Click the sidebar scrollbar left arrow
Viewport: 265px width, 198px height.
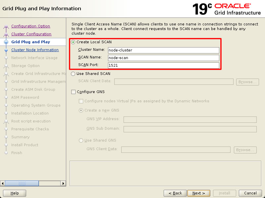(3, 183)
